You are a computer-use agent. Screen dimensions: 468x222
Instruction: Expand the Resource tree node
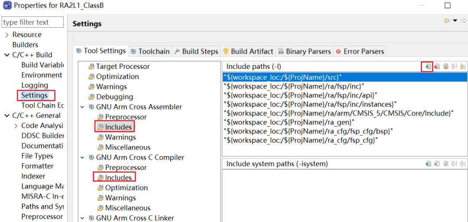click(x=6, y=35)
